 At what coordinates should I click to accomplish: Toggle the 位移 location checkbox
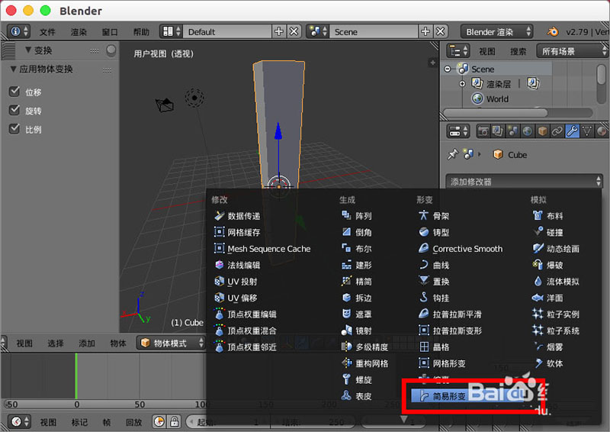click(x=14, y=92)
